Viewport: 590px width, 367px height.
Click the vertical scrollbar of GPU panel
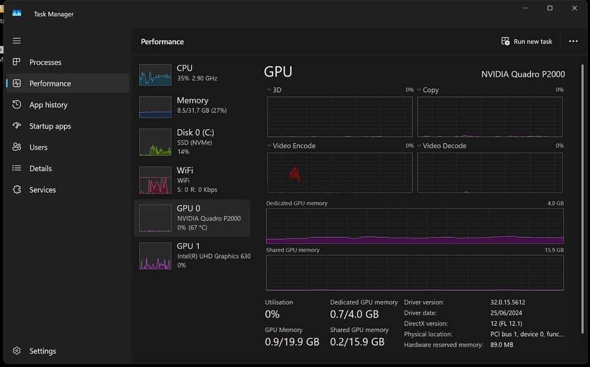583,199
